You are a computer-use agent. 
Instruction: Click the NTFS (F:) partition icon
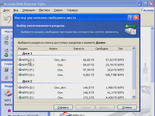20,69
